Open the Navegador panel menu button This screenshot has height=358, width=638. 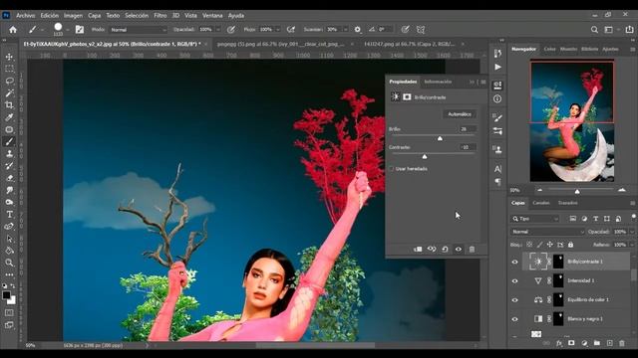[632, 49]
